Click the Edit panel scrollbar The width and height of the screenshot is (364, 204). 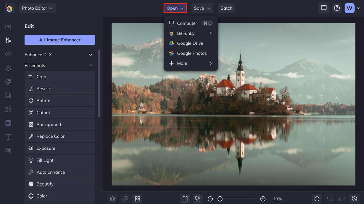(x=99, y=84)
